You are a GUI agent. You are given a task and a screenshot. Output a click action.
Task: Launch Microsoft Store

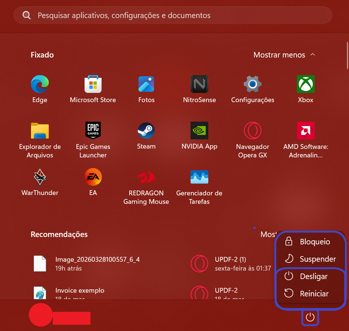(93, 89)
